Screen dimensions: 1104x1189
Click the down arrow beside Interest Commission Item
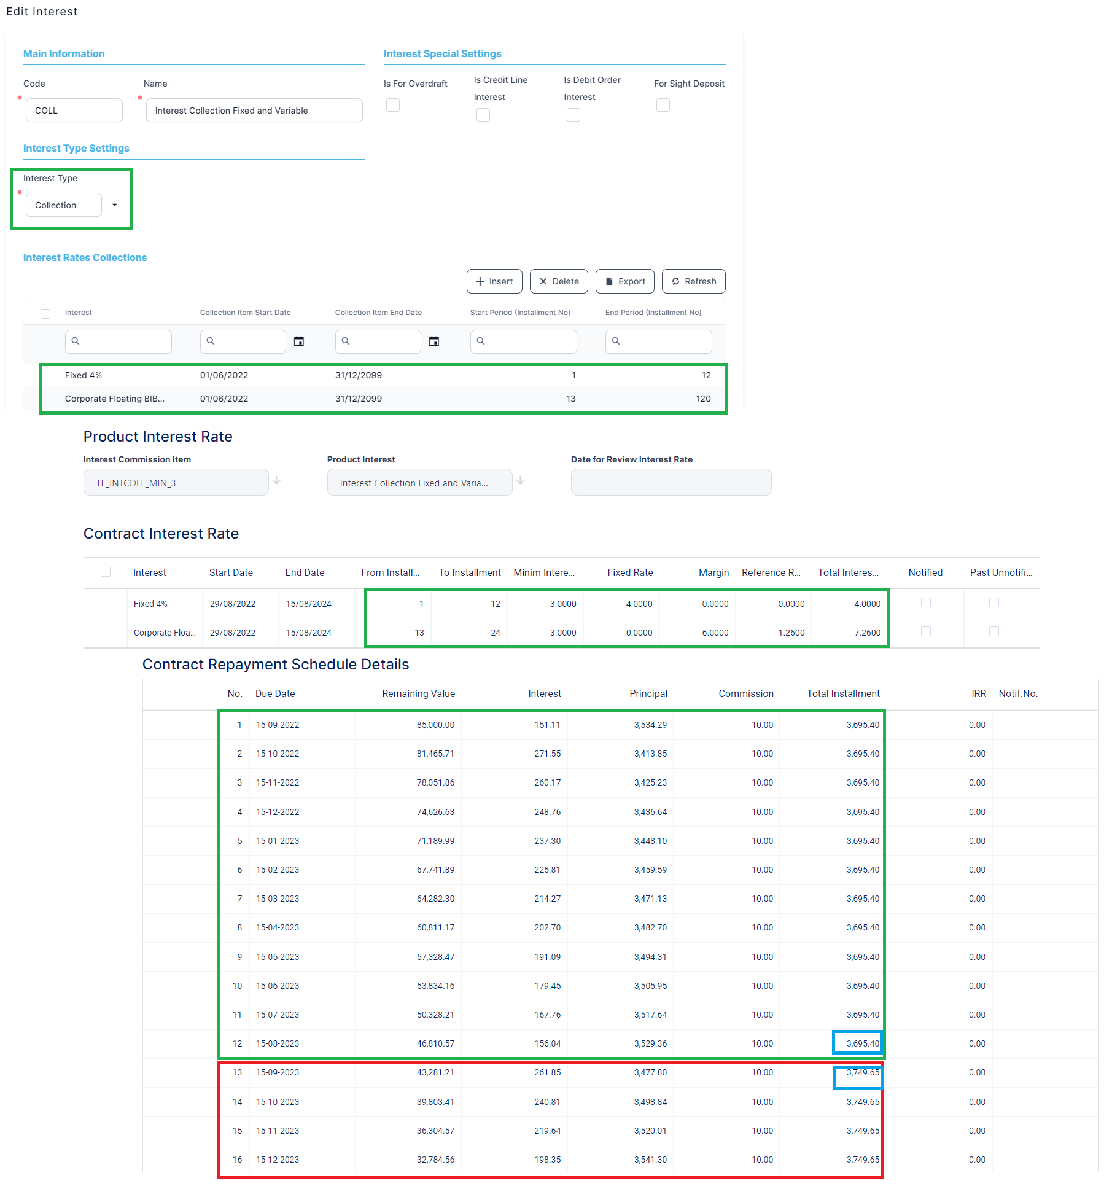(277, 480)
